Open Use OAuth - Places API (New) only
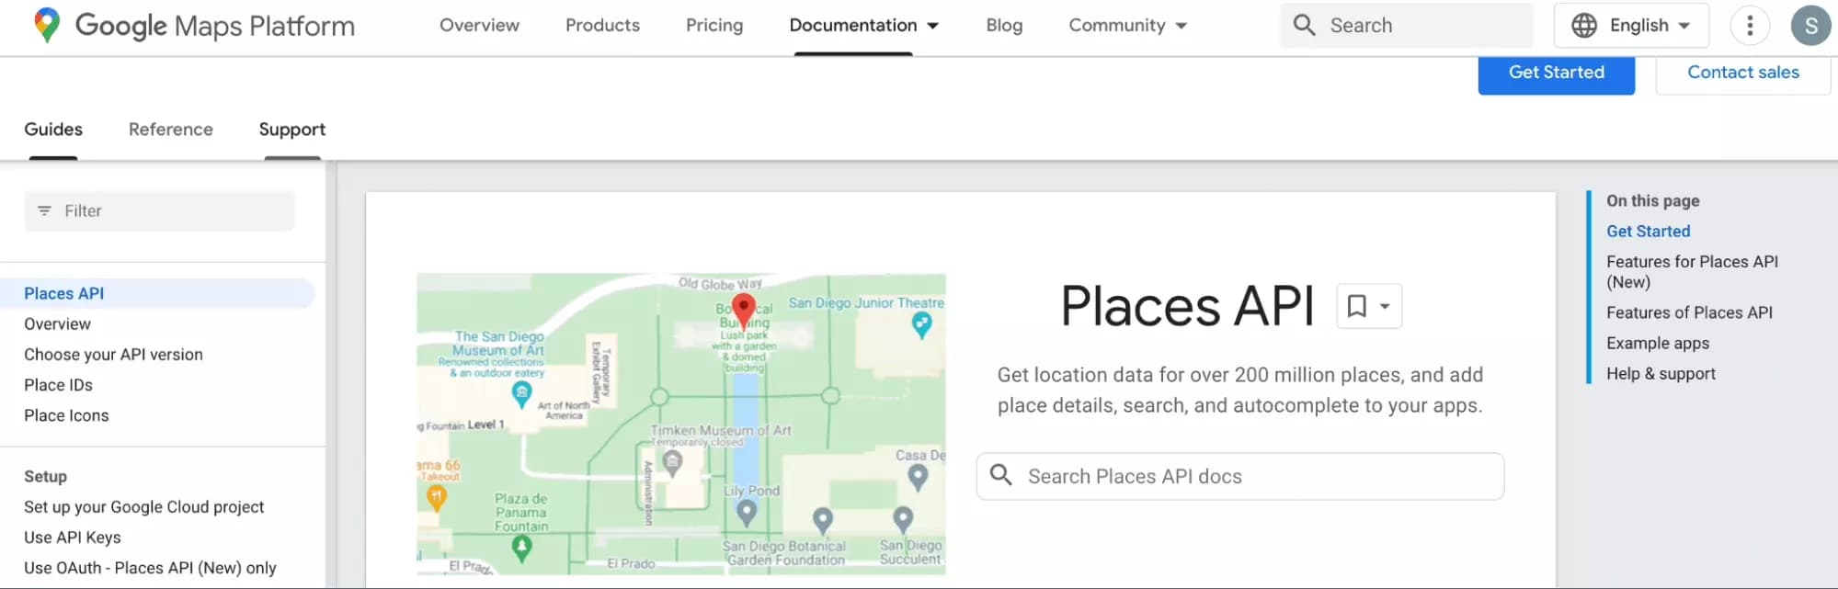This screenshot has height=589, width=1838. click(150, 568)
